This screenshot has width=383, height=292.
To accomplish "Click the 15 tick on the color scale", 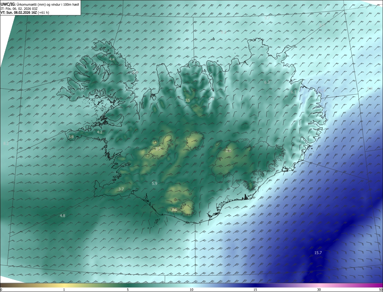I will tap(255, 290).
